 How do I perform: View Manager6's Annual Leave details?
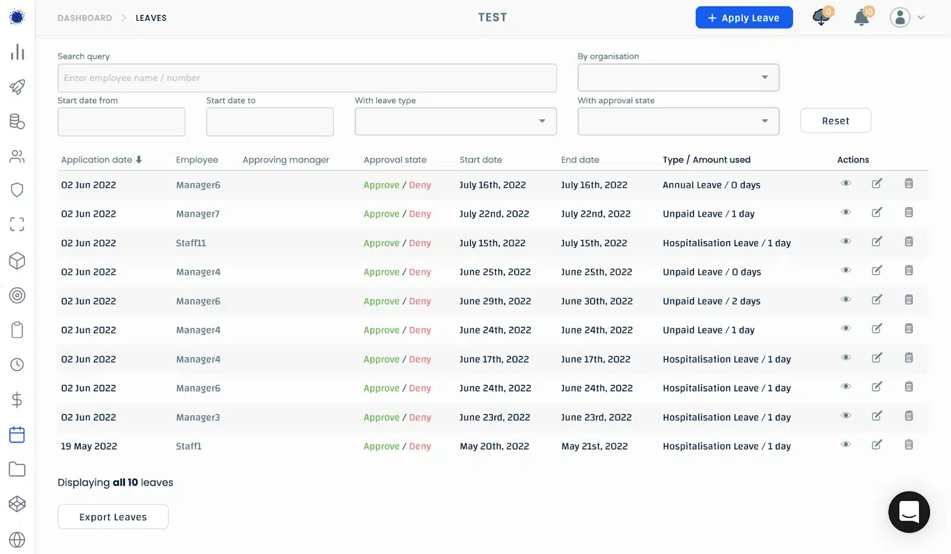click(846, 184)
